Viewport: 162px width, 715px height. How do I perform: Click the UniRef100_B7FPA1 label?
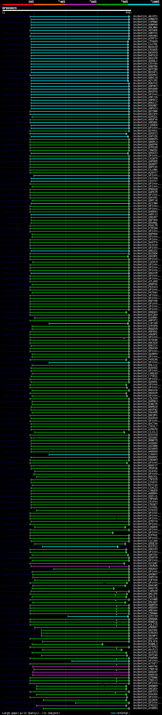[x=145, y=535]
